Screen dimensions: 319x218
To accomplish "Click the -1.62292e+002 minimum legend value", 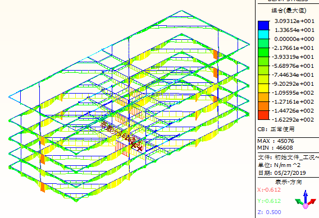I will [x=293, y=119].
